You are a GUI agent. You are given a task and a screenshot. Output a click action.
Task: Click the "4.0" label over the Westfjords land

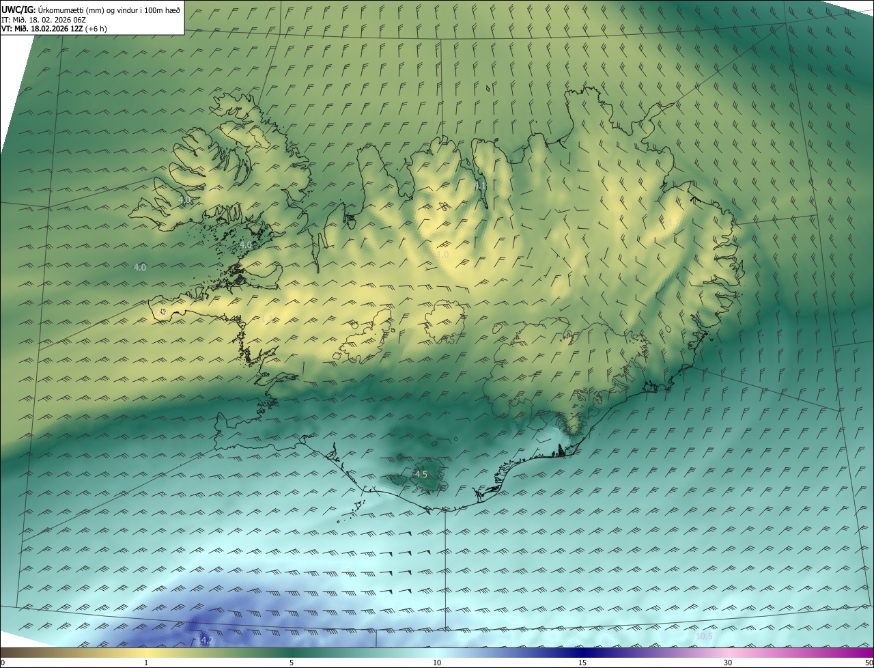point(185,200)
